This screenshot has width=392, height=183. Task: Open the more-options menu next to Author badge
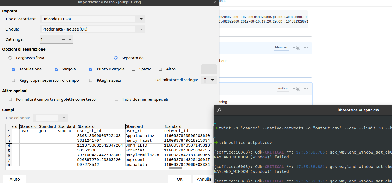click(306, 88)
